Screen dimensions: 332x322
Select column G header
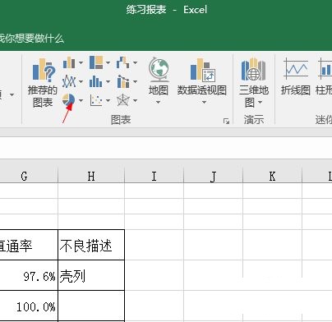tap(29, 176)
